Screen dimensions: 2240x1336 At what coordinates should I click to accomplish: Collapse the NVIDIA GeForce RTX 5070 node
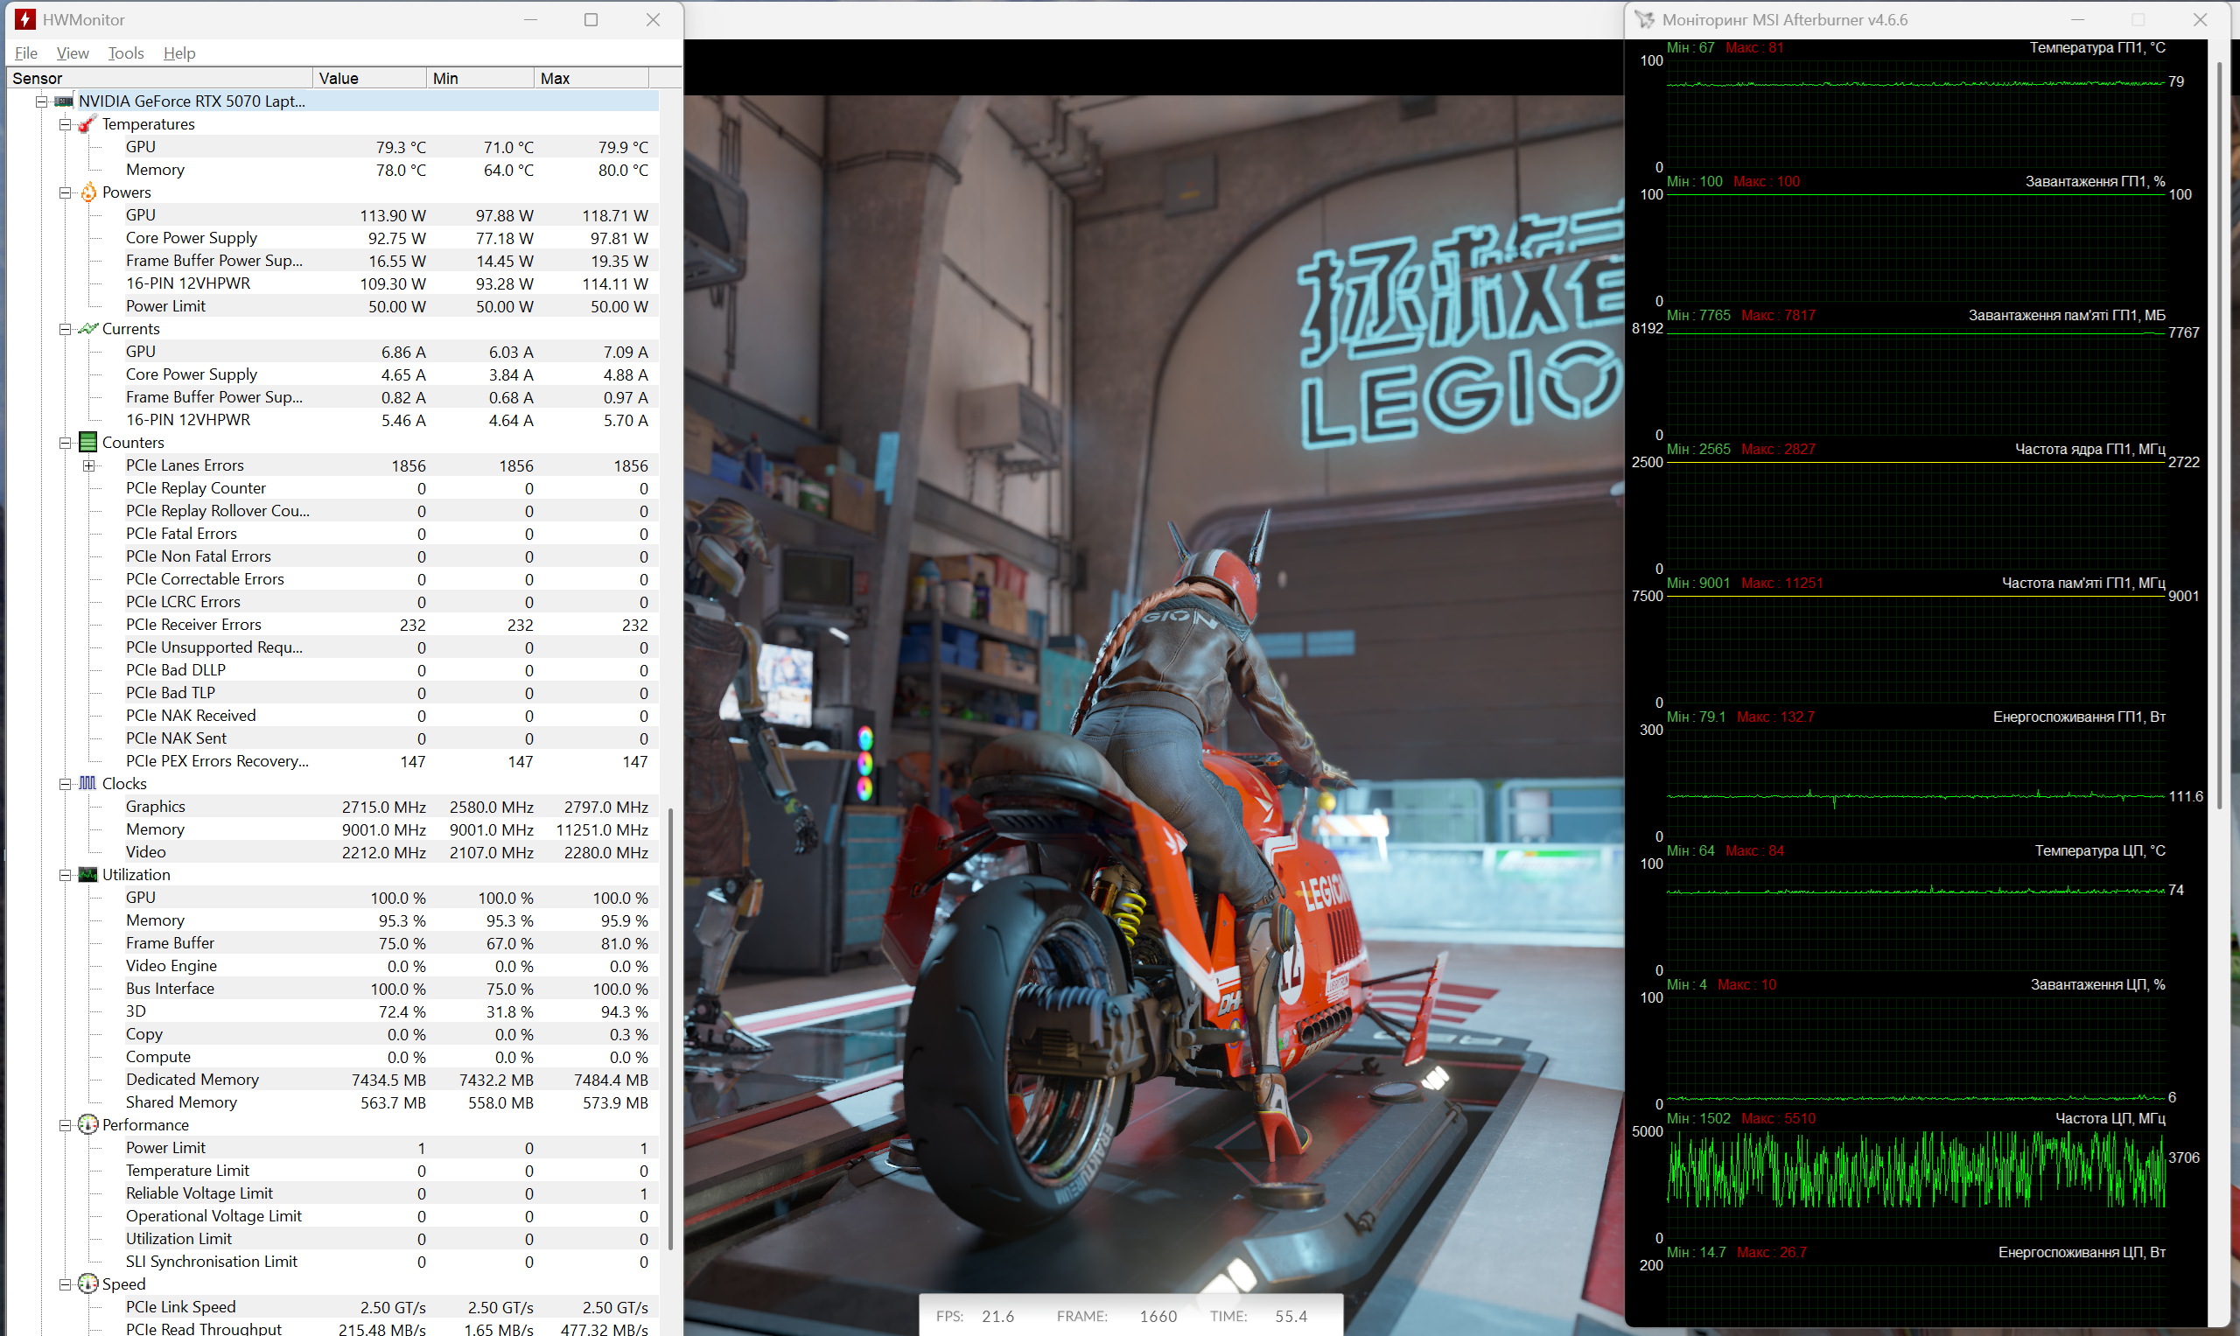click(x=41, y=101)
